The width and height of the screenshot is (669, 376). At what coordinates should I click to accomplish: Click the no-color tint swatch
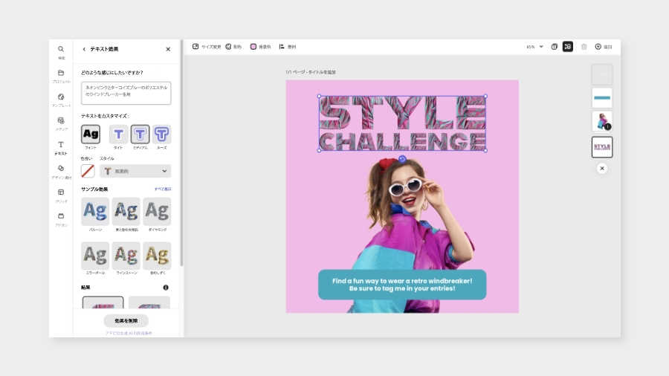pyautogui.click(x=88, y=171)
